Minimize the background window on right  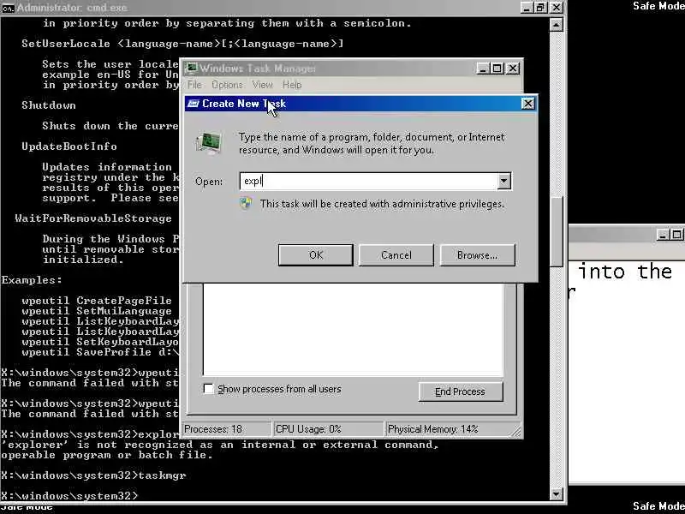(663, 235)
